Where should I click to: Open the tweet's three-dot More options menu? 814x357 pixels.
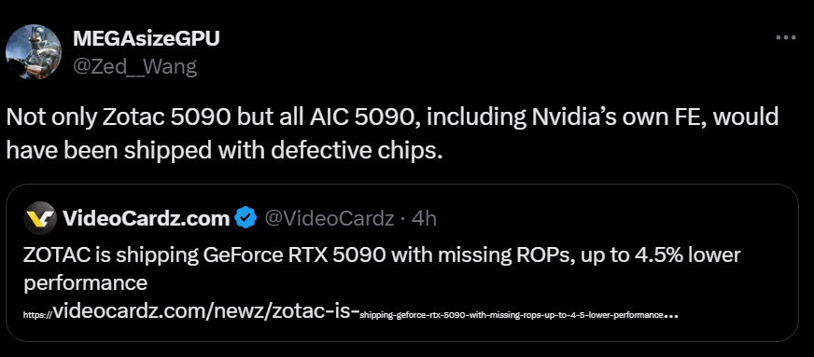pos(785,37)
